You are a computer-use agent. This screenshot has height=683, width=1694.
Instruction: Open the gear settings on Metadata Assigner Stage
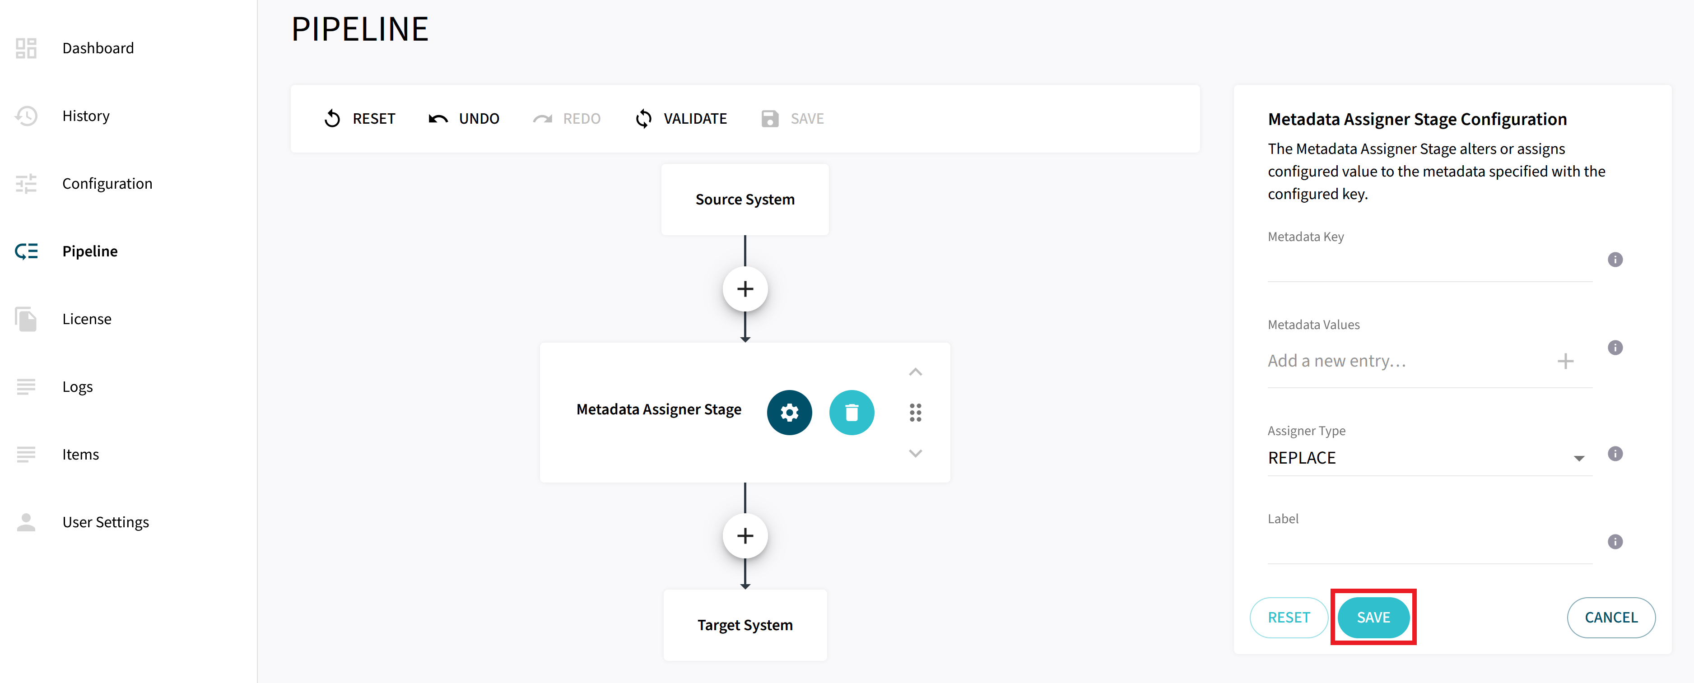pos(789,412)
